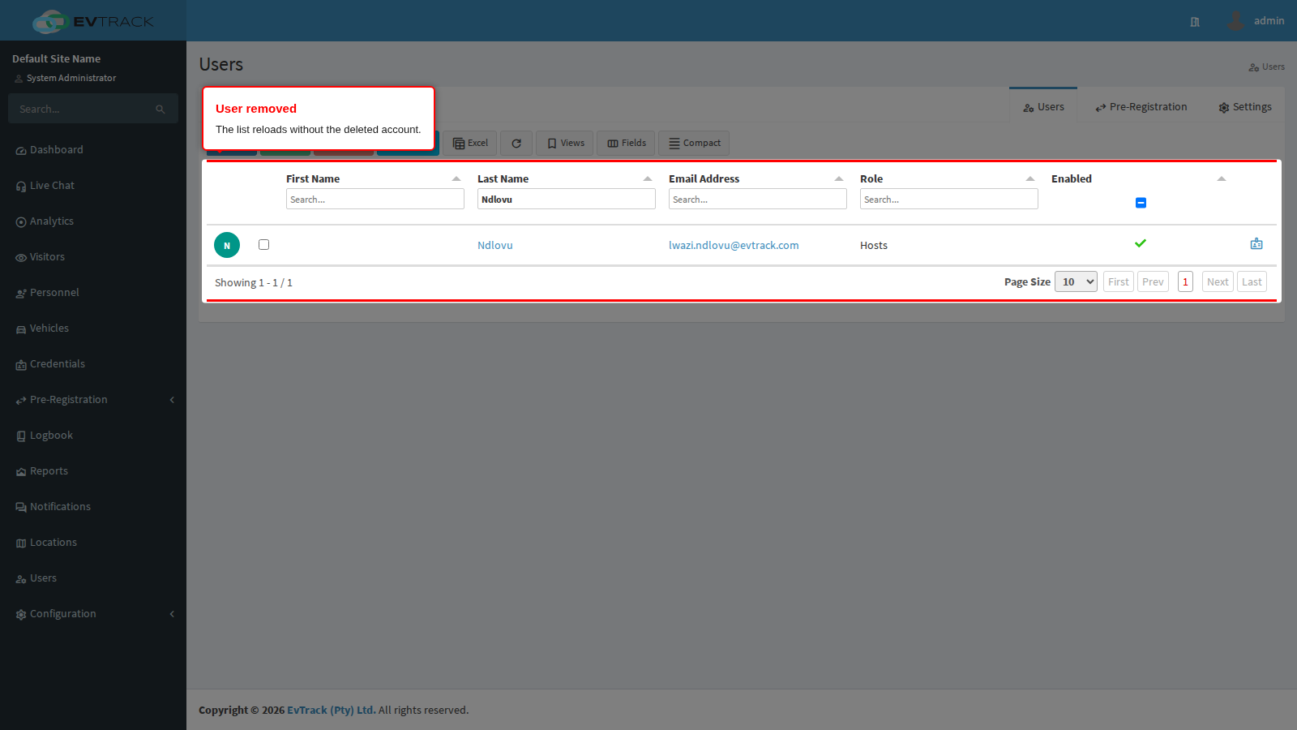Click the N avatar for Ndlovu
The height and width of the screenshot is (730, 1297).
227,245
